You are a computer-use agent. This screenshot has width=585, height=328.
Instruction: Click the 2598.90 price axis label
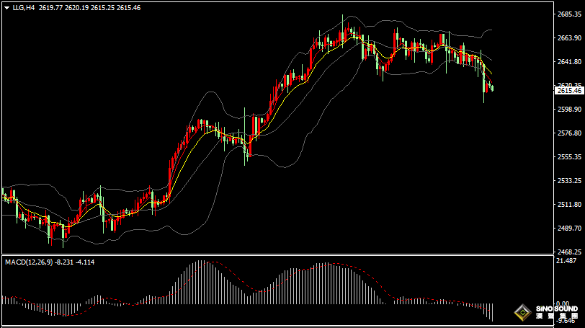pos(569,110)
